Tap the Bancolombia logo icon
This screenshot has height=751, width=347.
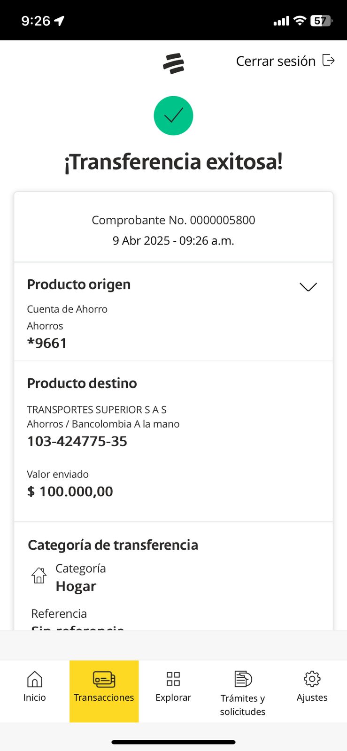[173, 63]
